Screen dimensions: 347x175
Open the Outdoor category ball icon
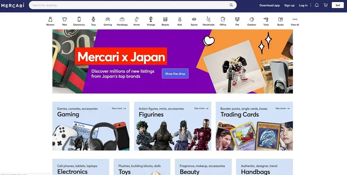(x=252, y=19)
